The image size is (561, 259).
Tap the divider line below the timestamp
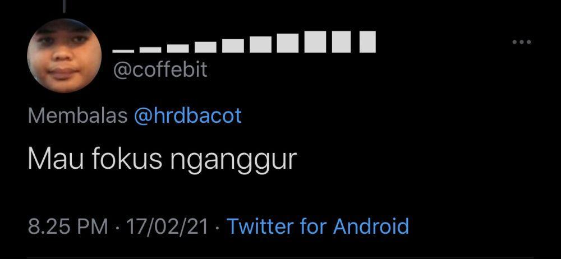[280, 257]
